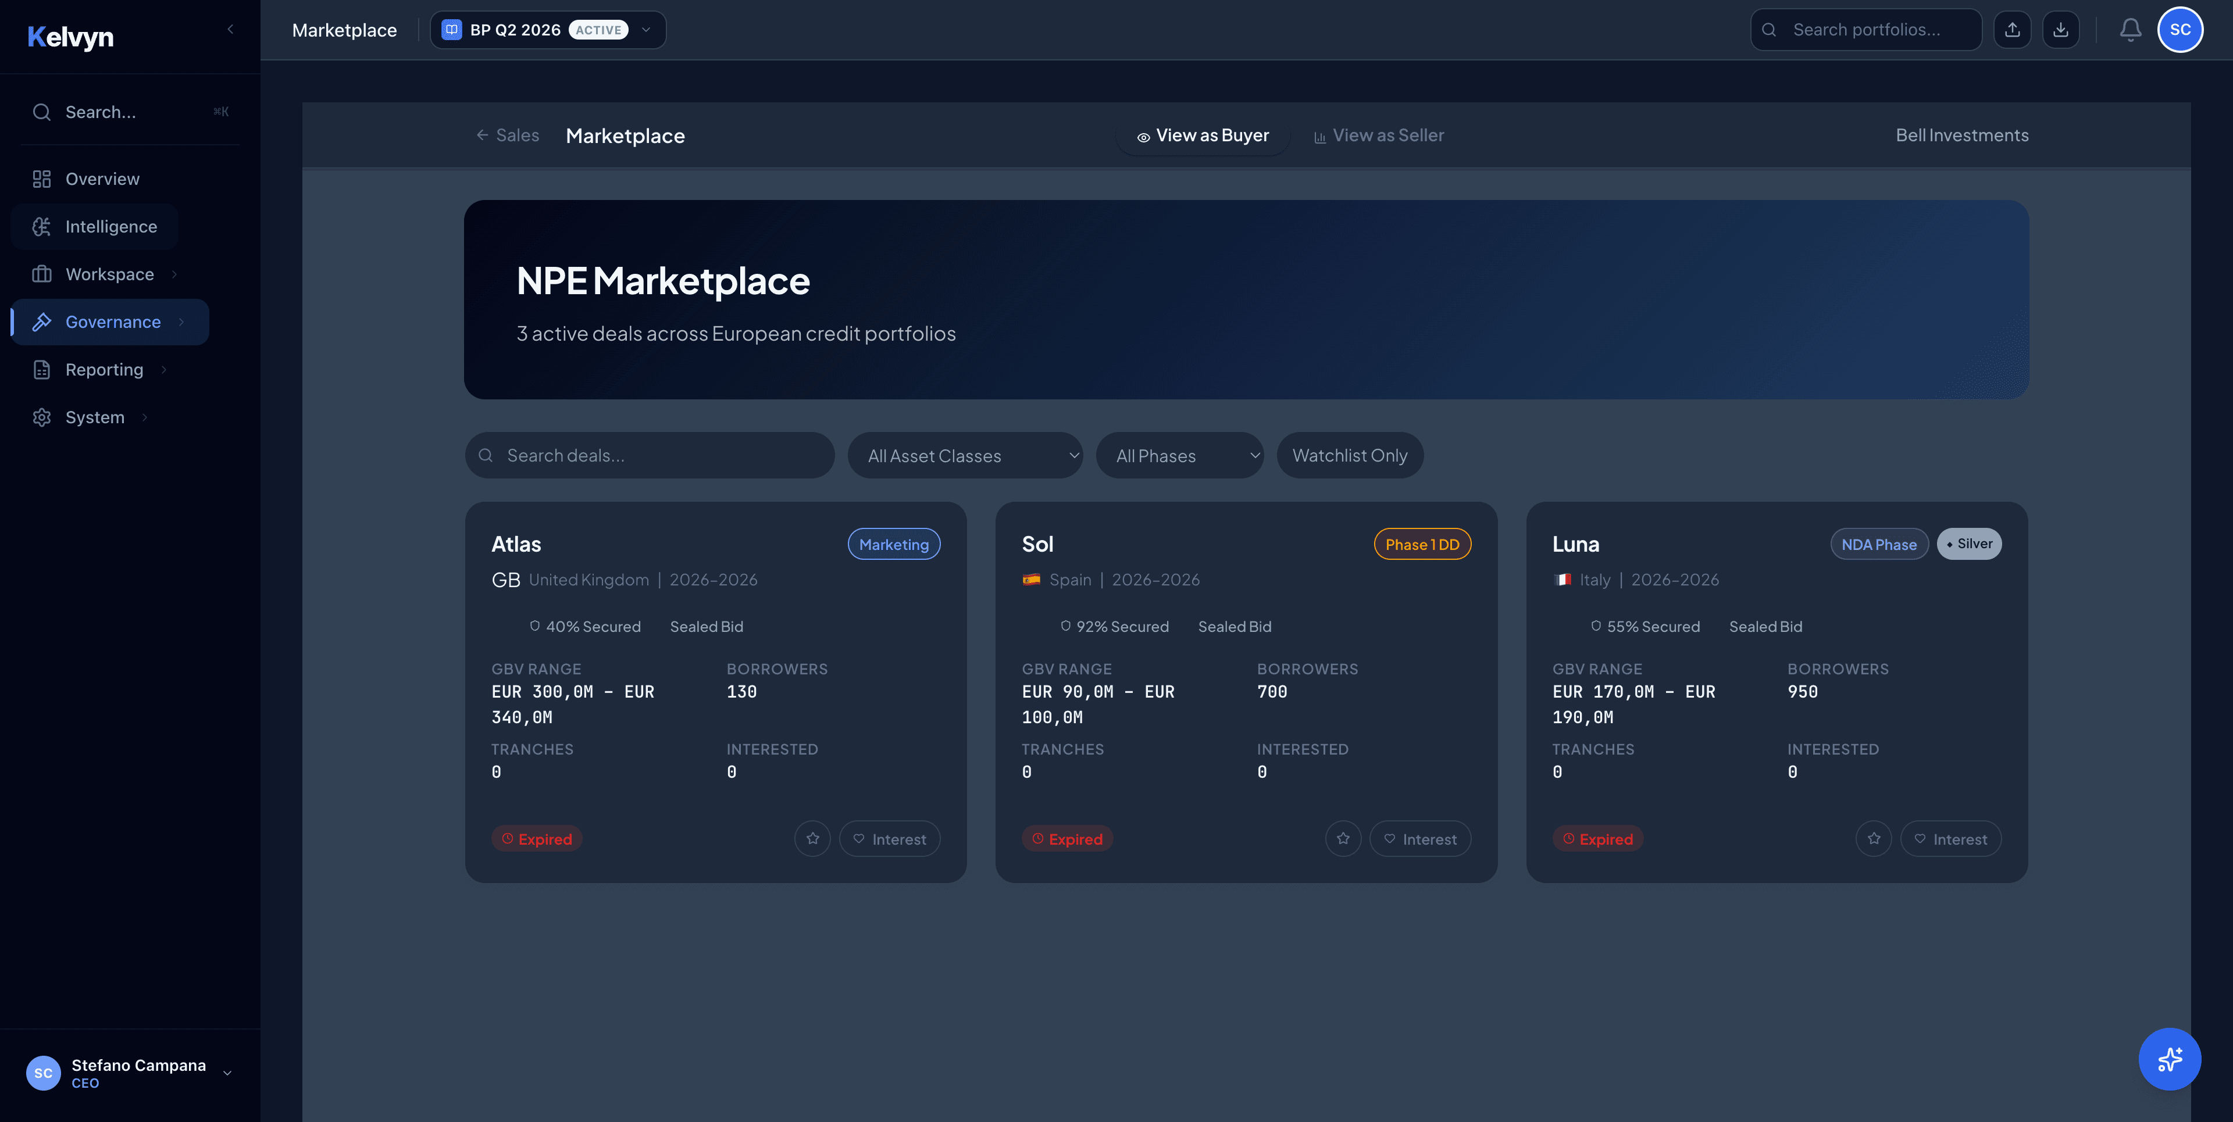Open the All Asset Classes dropdown
This screenshot has height=1122, width=2233.
(x=965, y=455)
